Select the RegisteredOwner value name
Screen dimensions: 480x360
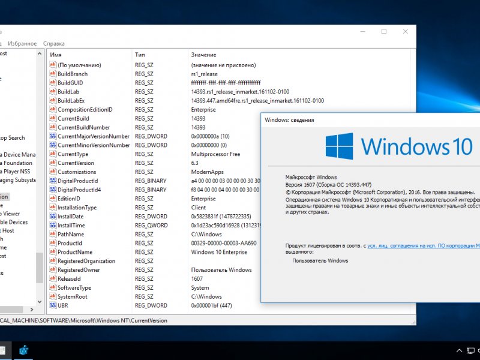point(79,269)
